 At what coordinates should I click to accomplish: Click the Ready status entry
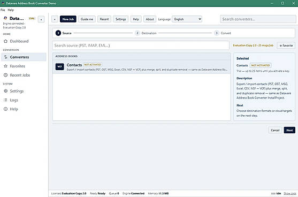pos(98,193)
